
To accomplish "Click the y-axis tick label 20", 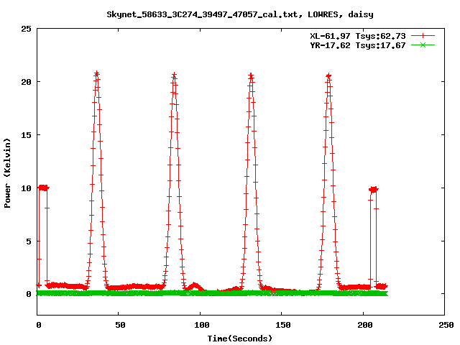I will 26,82.
